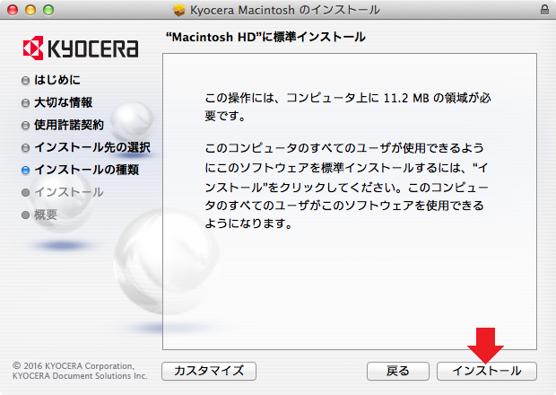Select the インストールの種類 step
The image size is (556, 395).
click(x=86, y=170)
